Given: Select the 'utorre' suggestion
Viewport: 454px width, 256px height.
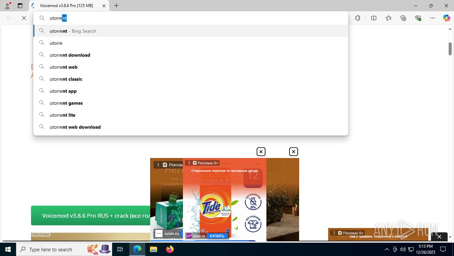Looking at the screenshot, I should (x=191, y=43).
